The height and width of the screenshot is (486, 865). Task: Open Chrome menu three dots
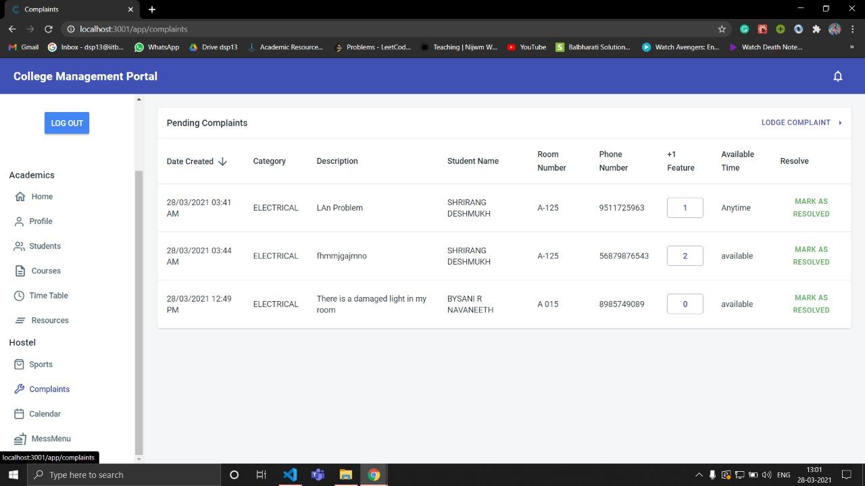(x=853, y=29)
